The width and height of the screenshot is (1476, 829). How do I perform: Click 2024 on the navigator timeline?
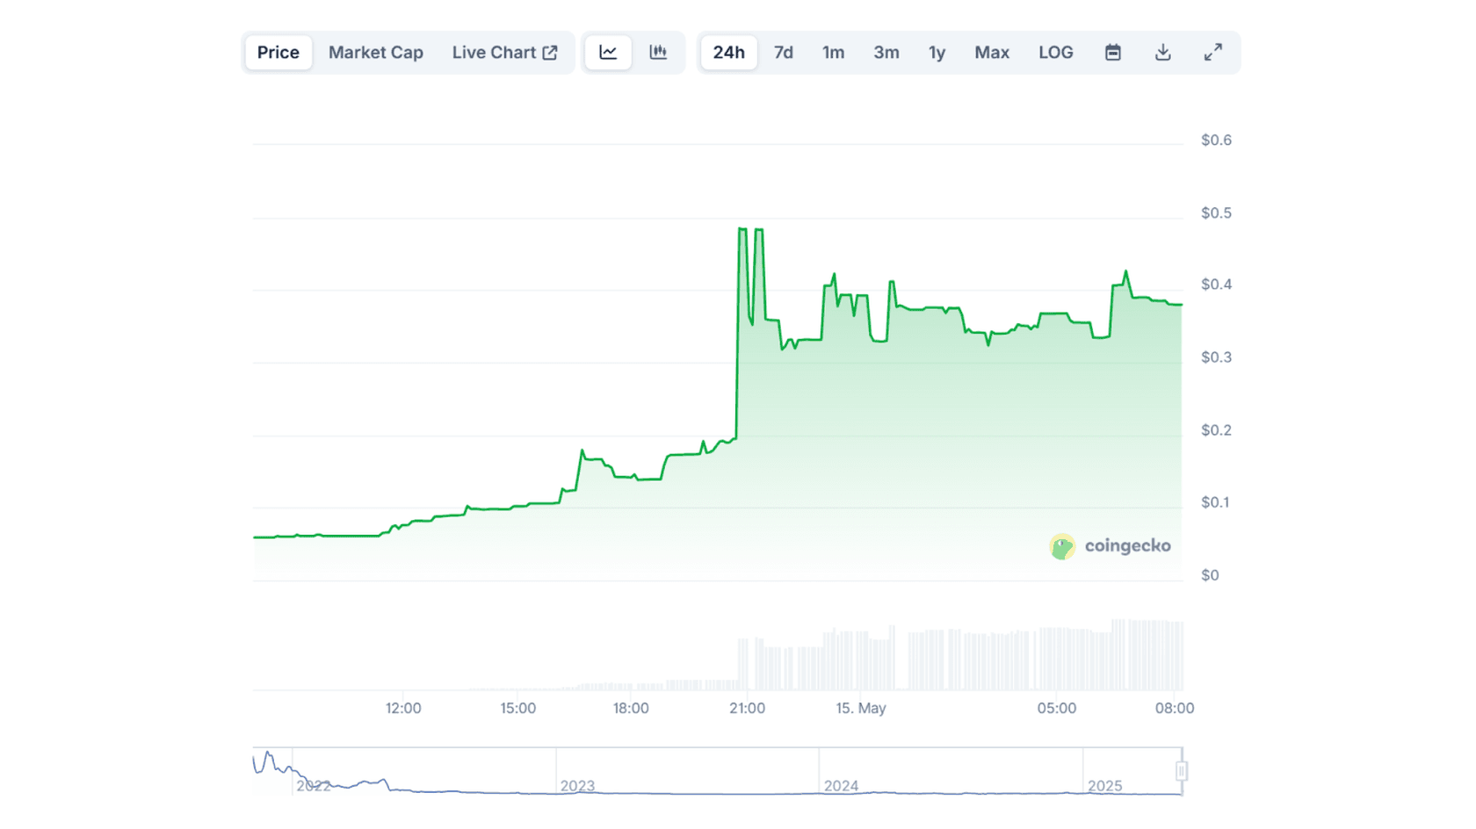coord(842,786)
